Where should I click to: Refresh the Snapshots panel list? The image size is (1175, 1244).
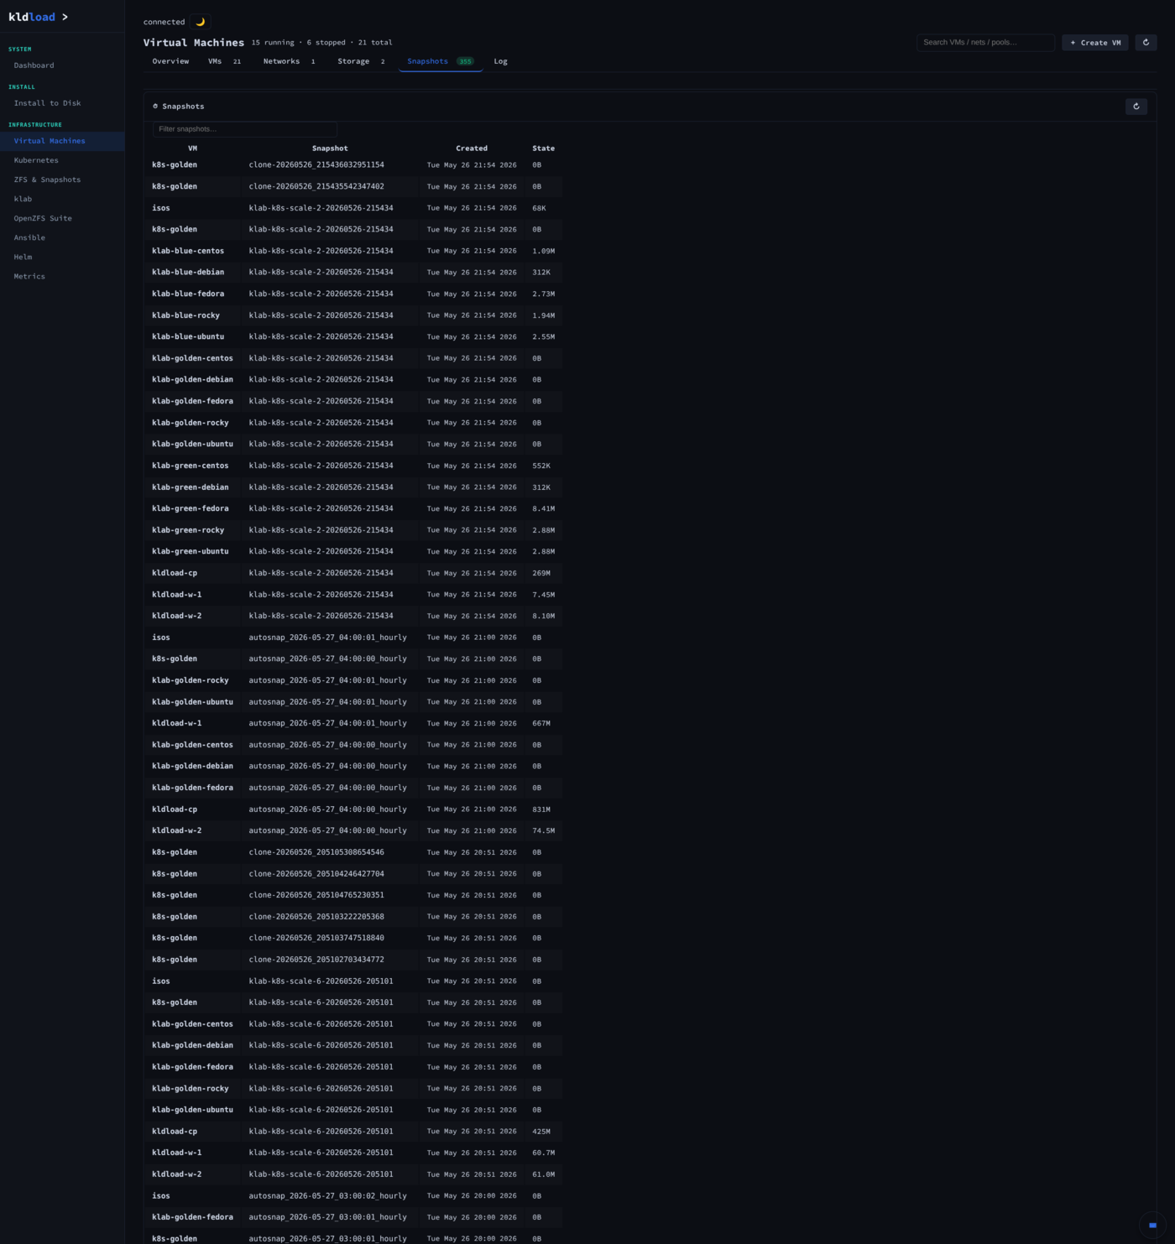[1136, 107]
